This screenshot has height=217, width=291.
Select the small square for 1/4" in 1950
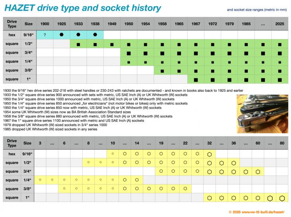click(x=129, y=62)
